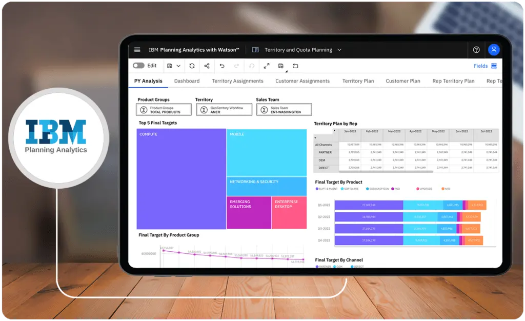Open Sales Team ENT-WASHINGTON selector
525x321 pixels.
tap(284, 109)
